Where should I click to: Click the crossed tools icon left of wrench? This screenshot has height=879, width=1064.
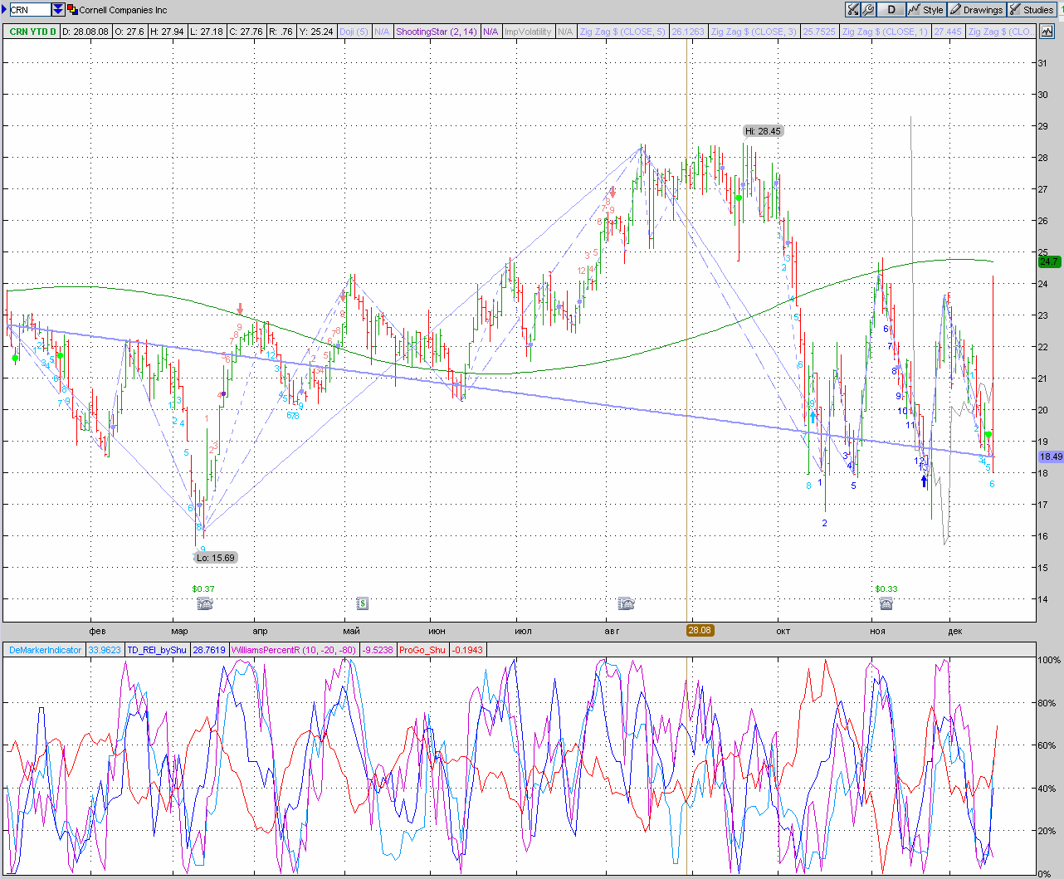(853, 10)
